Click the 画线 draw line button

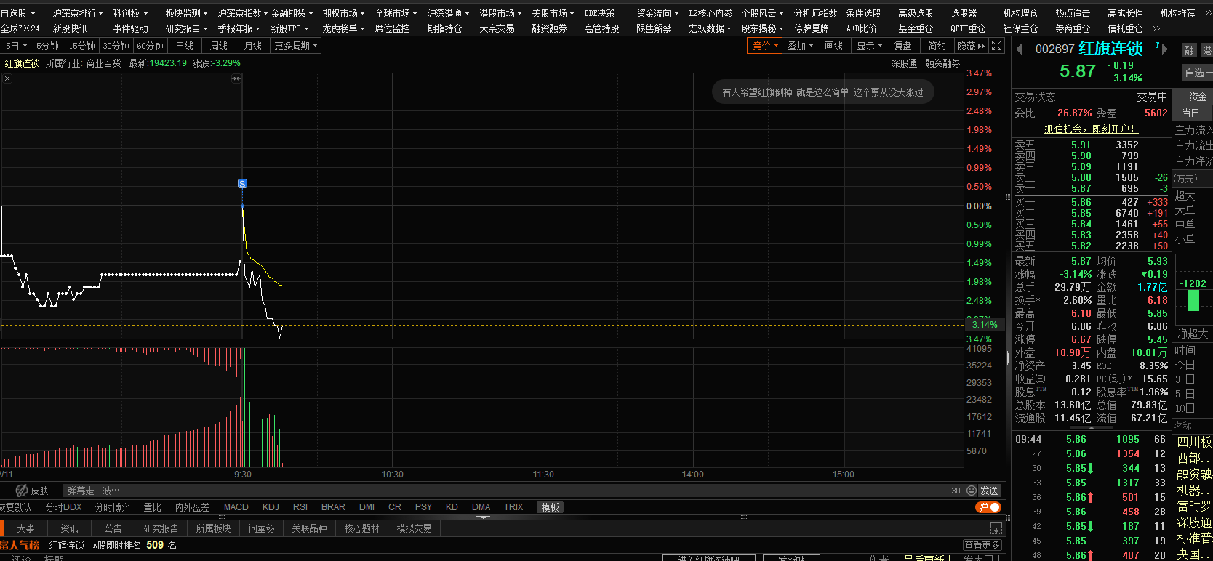point(834,46)
